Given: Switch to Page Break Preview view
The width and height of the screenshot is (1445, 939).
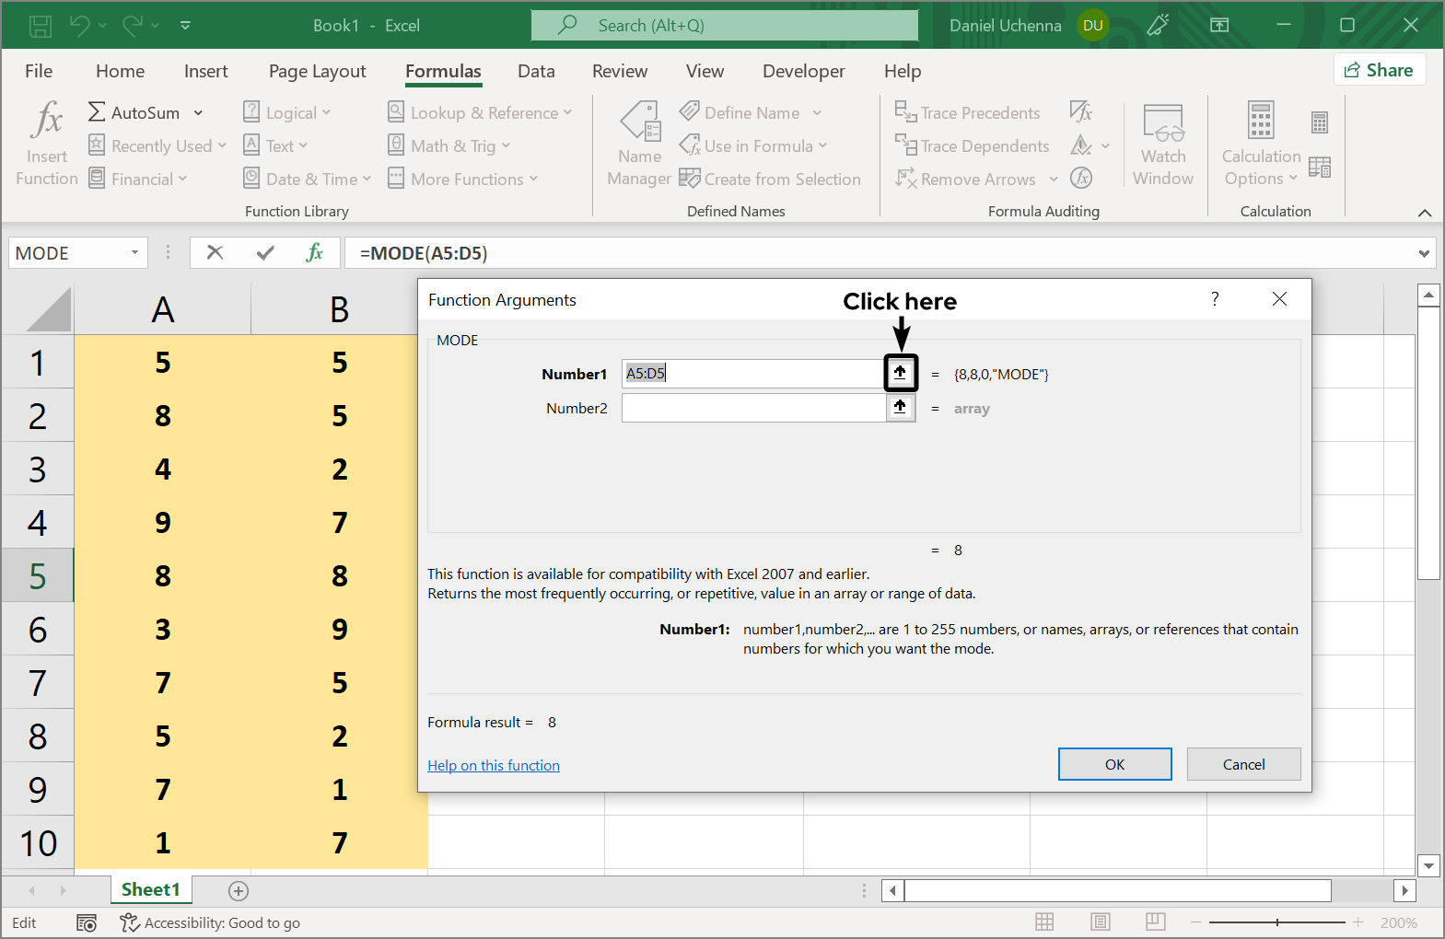Looking at the screenshot, I should pos(1156,922).
